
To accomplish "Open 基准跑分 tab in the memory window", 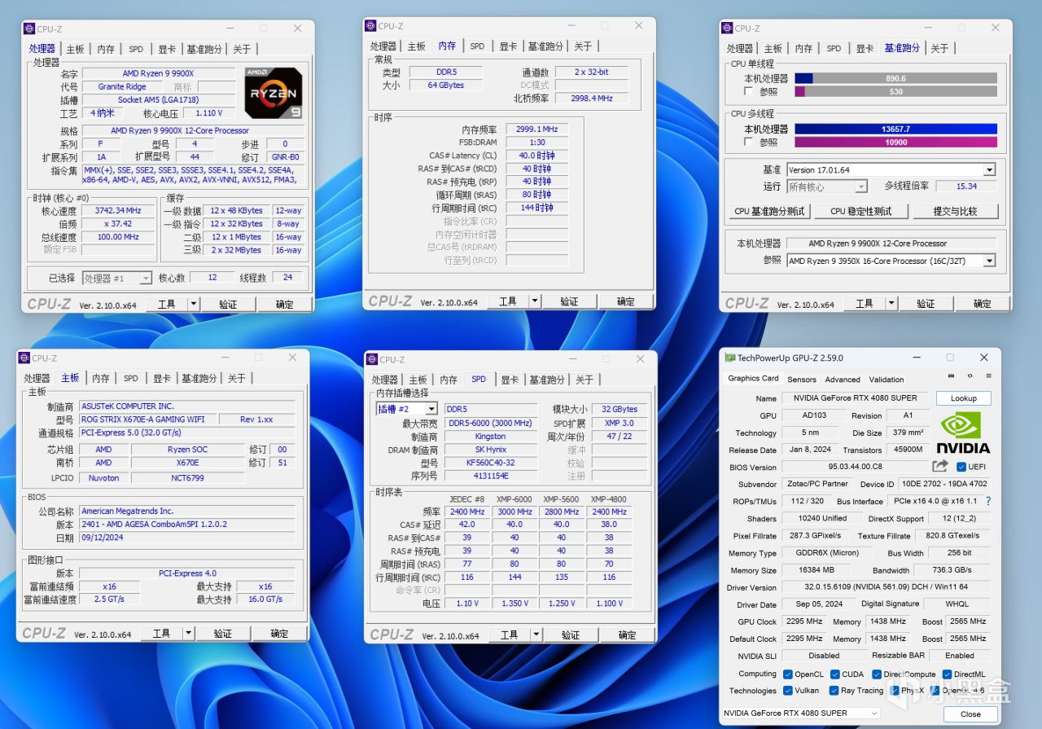I will click(545, 46).
